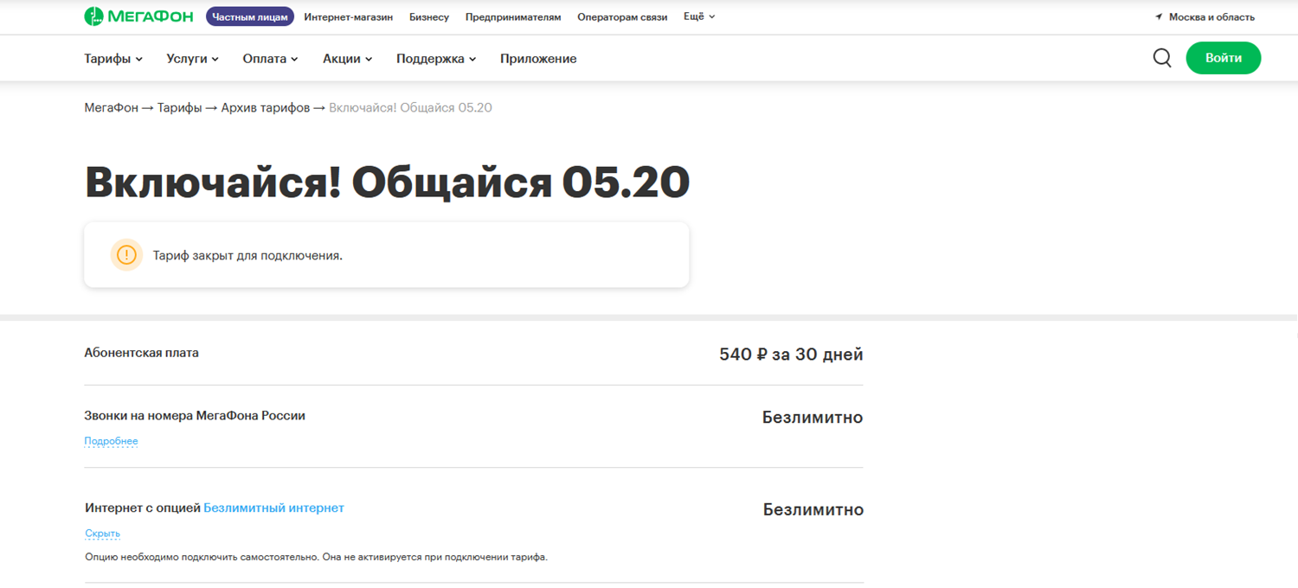Open the Предпринимателям section
Viewport: 1298px width, 588px height.
pyautogui.click(x=513, y=17)
